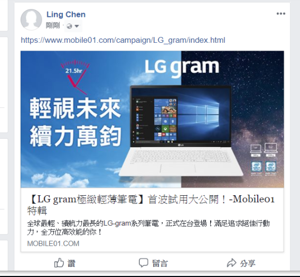The height and width of the screenshot is (277, 300).
Task: Click the Intel Core badge icons
Action: [x=264, y=168]
